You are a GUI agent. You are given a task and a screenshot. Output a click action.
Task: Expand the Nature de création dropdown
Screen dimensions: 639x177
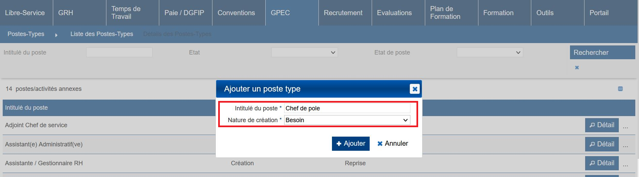coord(347,120)
